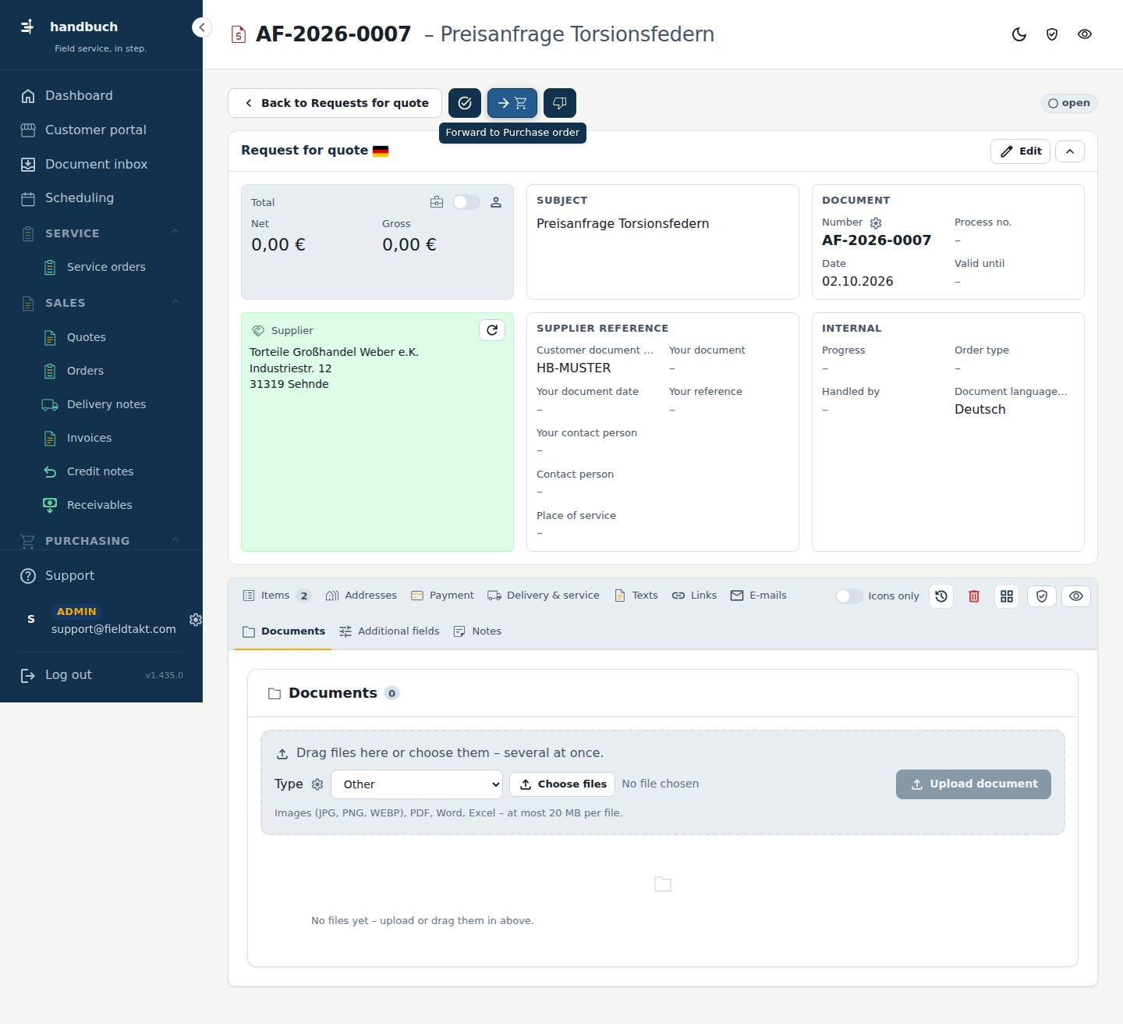
Task: Click the open status badge
Action: [1069, 103]
